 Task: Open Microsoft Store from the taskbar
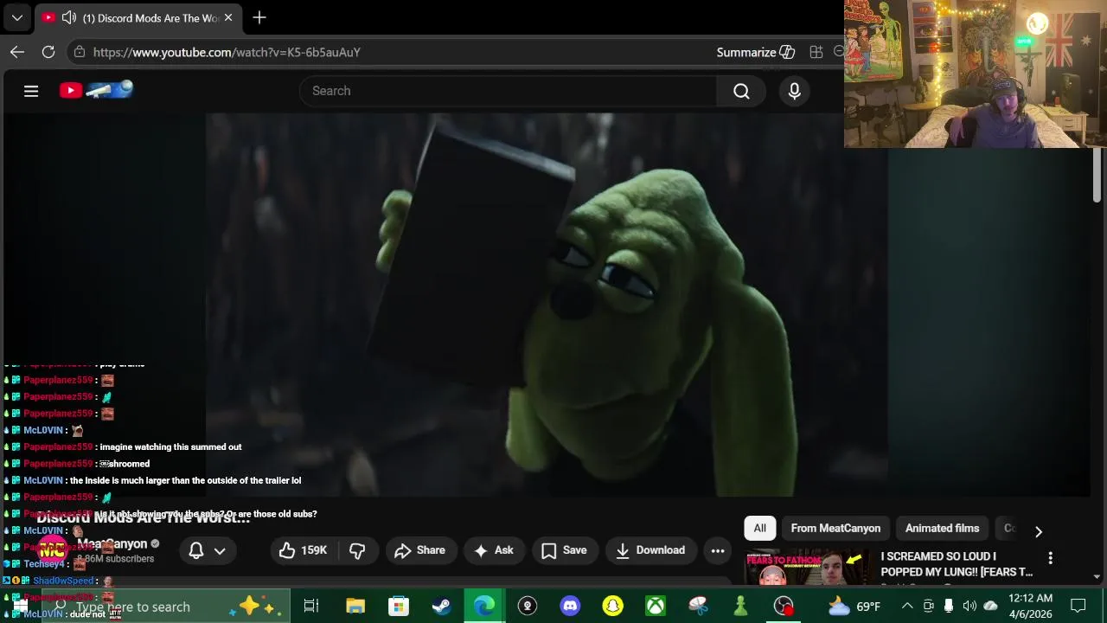(398, 607)
